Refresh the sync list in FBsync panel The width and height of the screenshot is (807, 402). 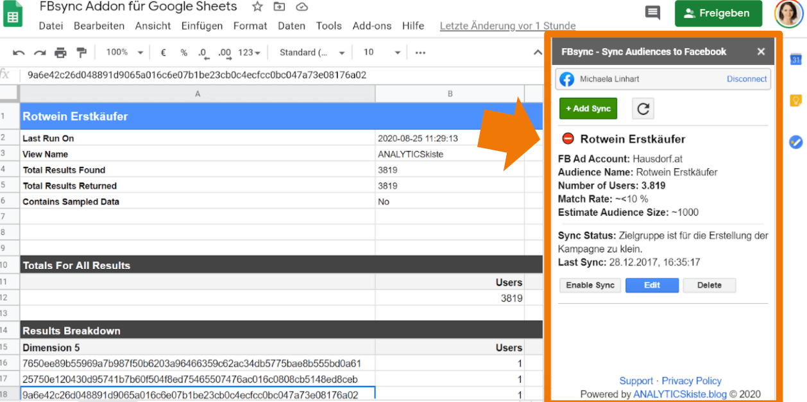(x=643, y=109)
